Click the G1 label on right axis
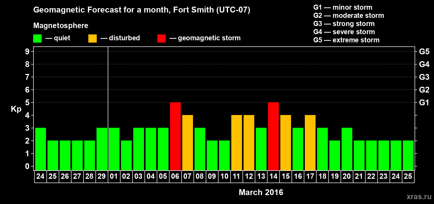 tap(424, 103)
